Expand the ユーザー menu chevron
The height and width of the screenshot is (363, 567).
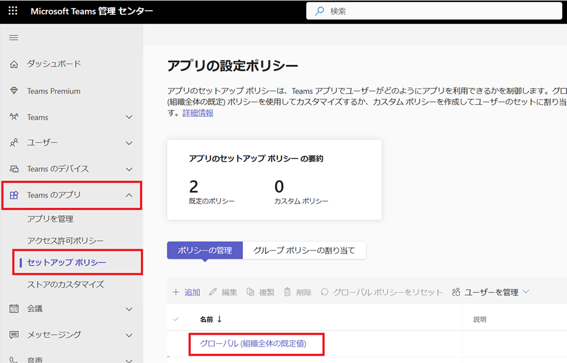[129, 143]
